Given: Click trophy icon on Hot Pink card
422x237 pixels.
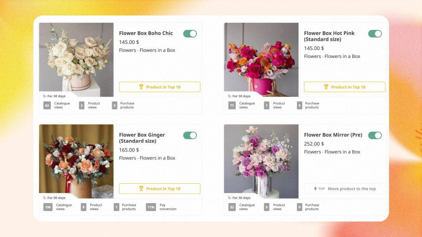Looking at the screenshot, I should tap(326, 87).
